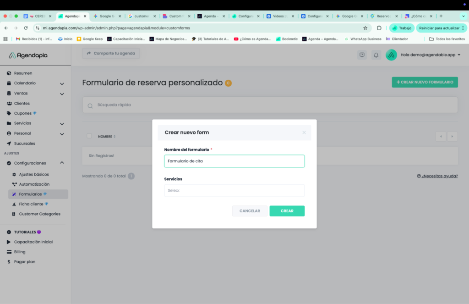Click the Agendapia logo in the sidebar
Image resolution: width=469 pixels, height=304 pixels.
point(28,55)
